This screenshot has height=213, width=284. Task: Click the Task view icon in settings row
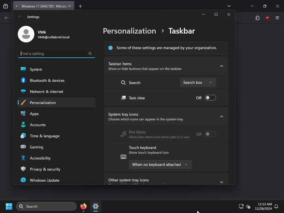[123, 98]
